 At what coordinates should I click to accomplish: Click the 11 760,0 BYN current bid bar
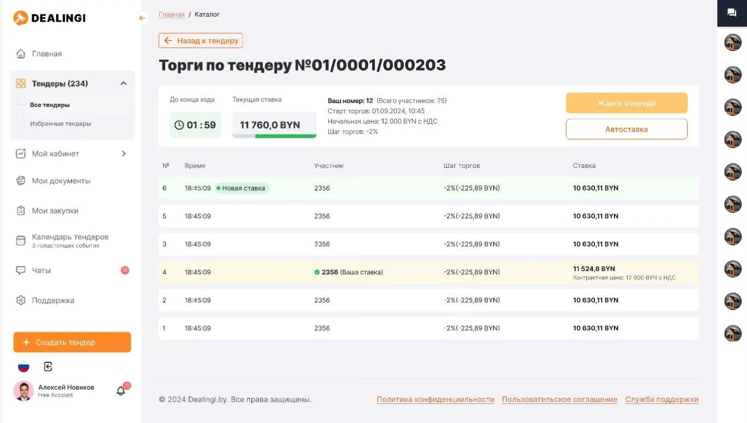pyautogui.click(x=275, y=125)
